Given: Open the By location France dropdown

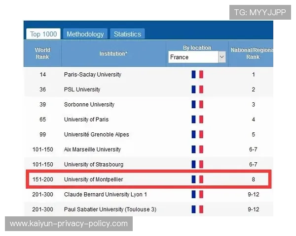Looking at the screenshot, I should pos(197,57).
